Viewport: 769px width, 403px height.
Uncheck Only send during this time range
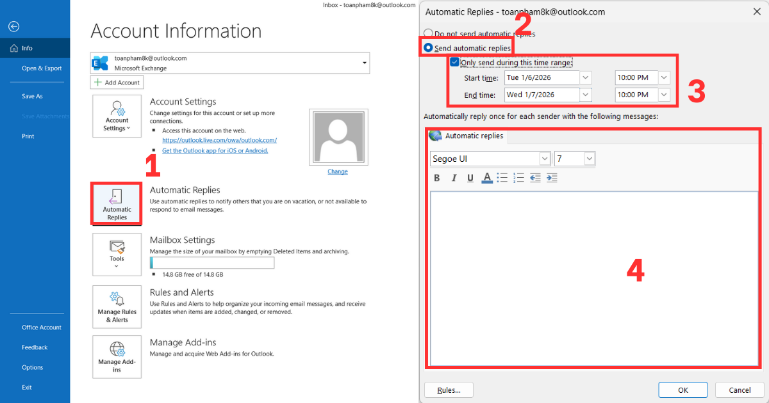454,62
